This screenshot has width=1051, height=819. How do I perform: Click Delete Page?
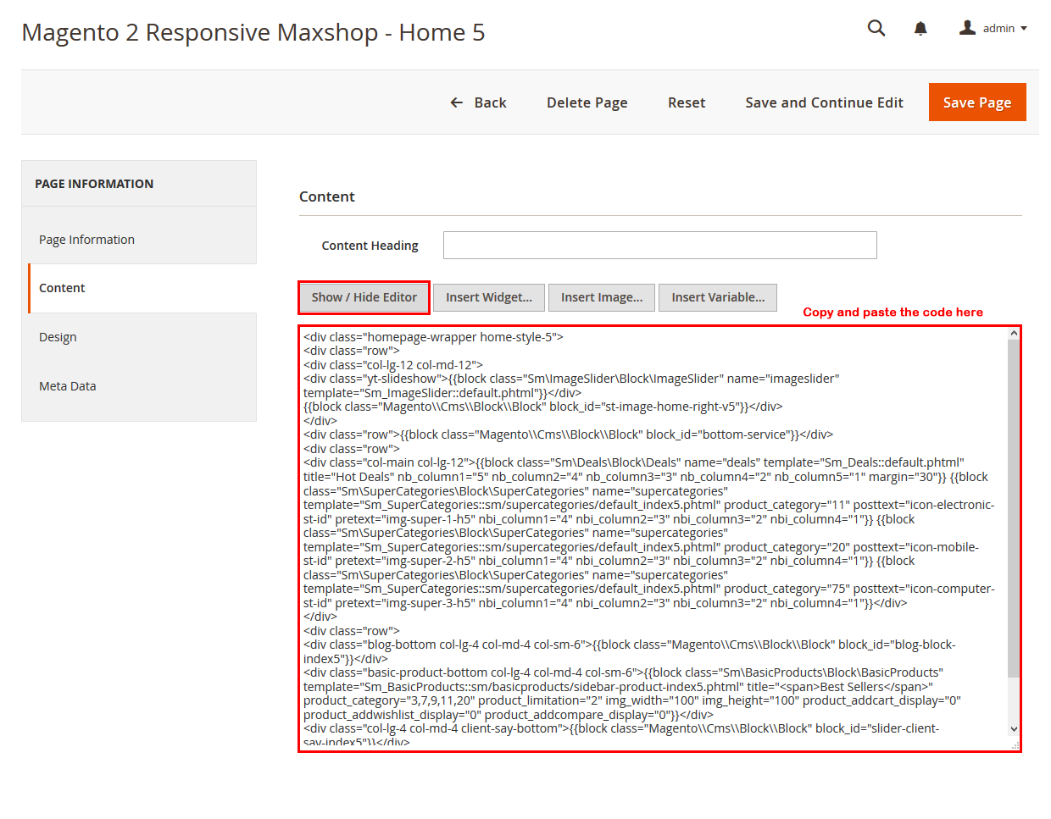click(587, 102)
